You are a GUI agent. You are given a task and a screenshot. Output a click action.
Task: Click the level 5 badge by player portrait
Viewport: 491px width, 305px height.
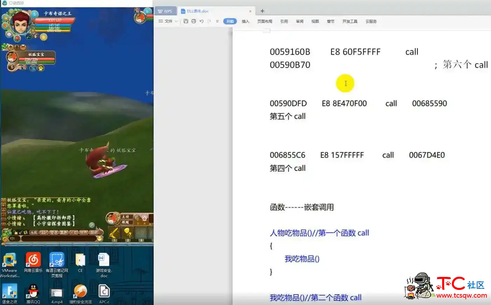(x=34, y=14)
